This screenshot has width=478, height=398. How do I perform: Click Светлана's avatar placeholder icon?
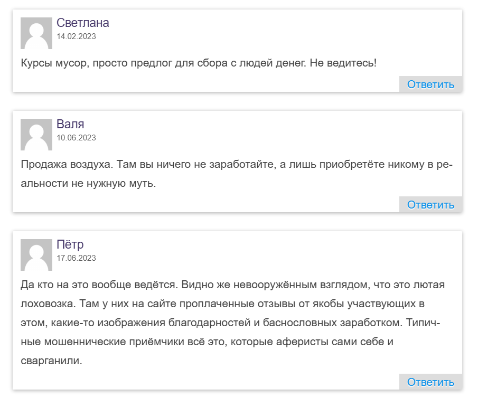coord(36,33)
